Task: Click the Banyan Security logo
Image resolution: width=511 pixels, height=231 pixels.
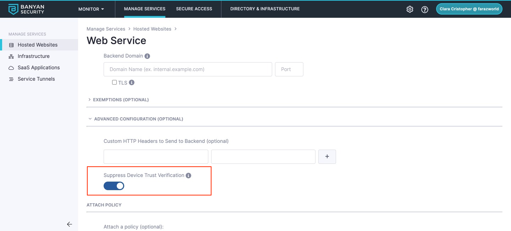Action: tap(26, 9)
